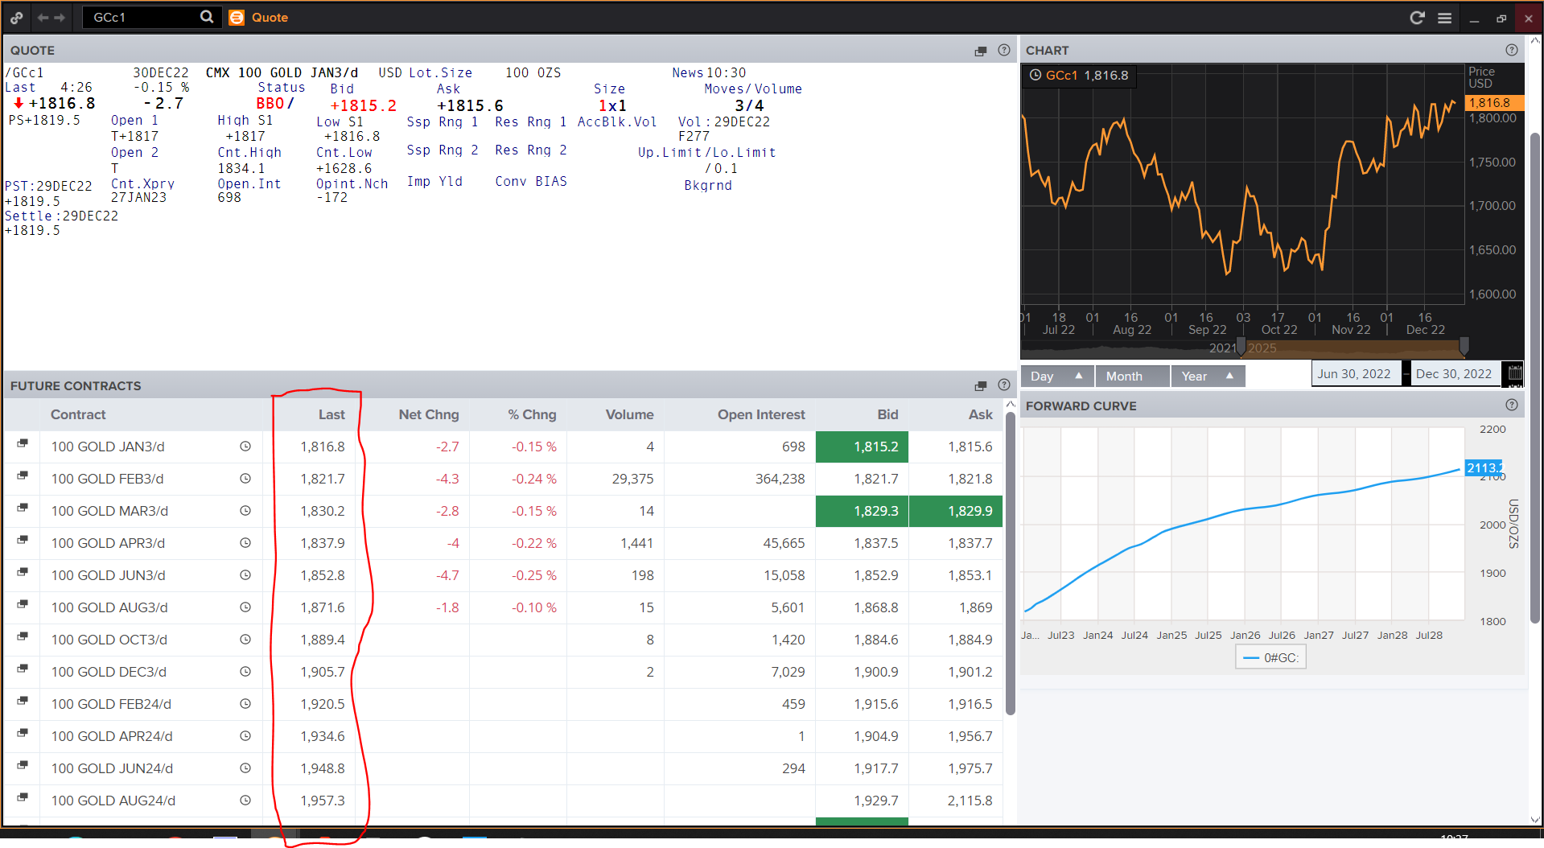
Task: Click the scroll-down arrow at bottom right
Action: coord(1535,820)
